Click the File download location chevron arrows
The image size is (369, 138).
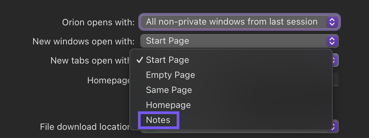tap(335, 126)
